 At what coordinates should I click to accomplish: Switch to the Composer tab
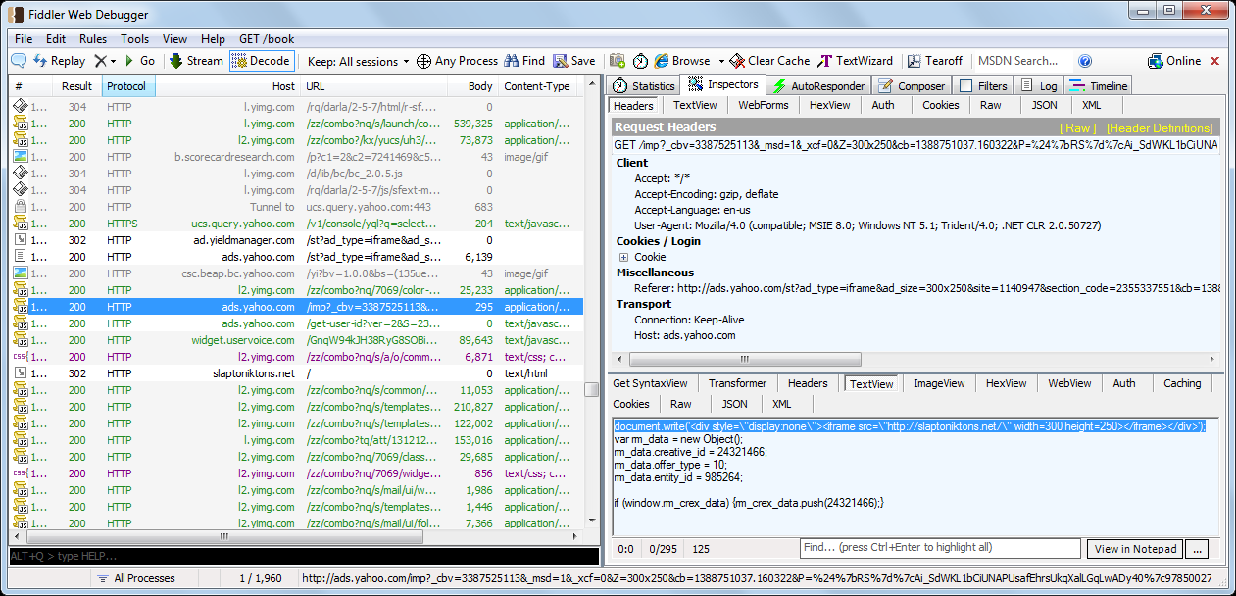coord(912,86)
